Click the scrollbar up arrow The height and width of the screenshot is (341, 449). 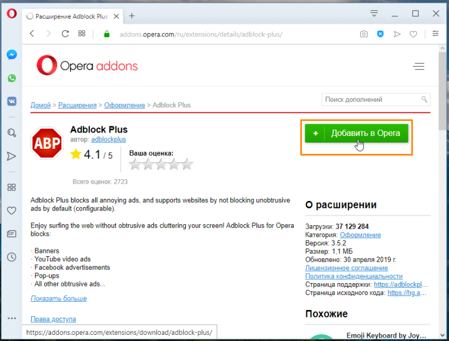tap(443, 48)
